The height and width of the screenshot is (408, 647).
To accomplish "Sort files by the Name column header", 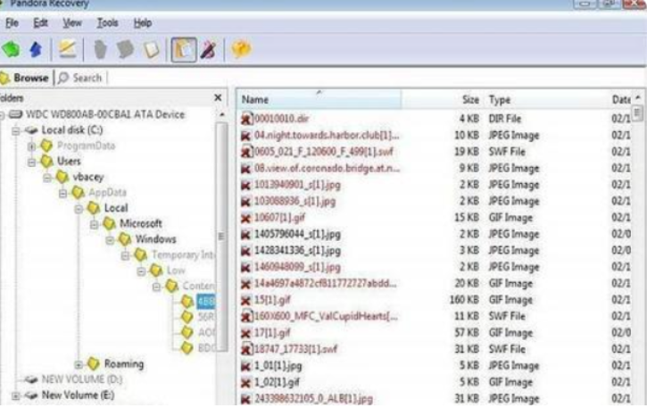I will tap(256, 100).
